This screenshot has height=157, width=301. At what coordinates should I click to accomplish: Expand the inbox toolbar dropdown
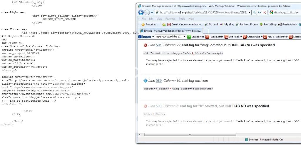coord(153,37)
